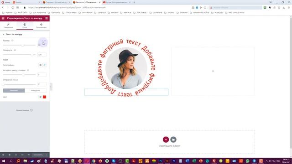This screenshot has width=292, height=164.
Task: Open the Elementor hamburger menu
Action: click(3, 18)
